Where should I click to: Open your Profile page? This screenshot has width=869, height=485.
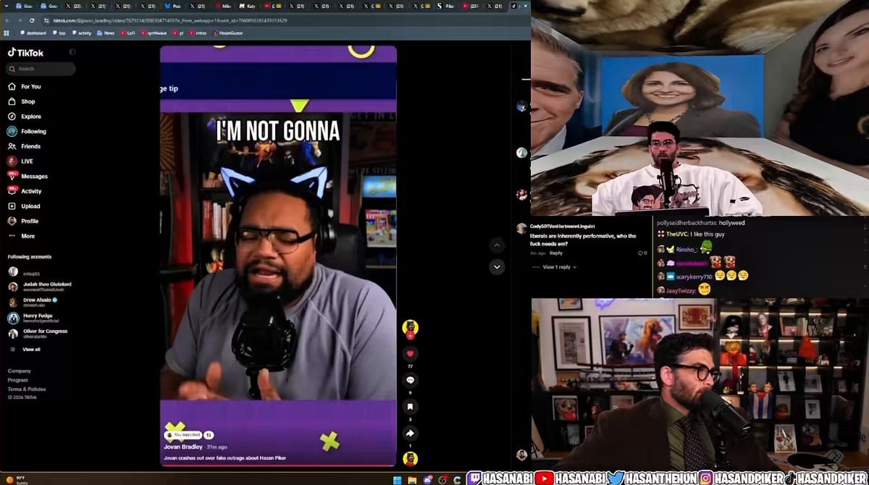click(23, 221)
